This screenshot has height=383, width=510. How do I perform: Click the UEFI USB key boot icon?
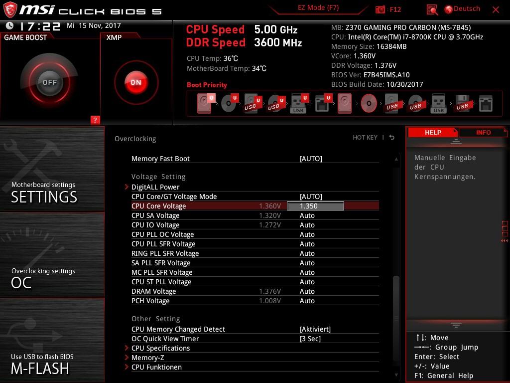pyautogui.click(x=299, y=103)
